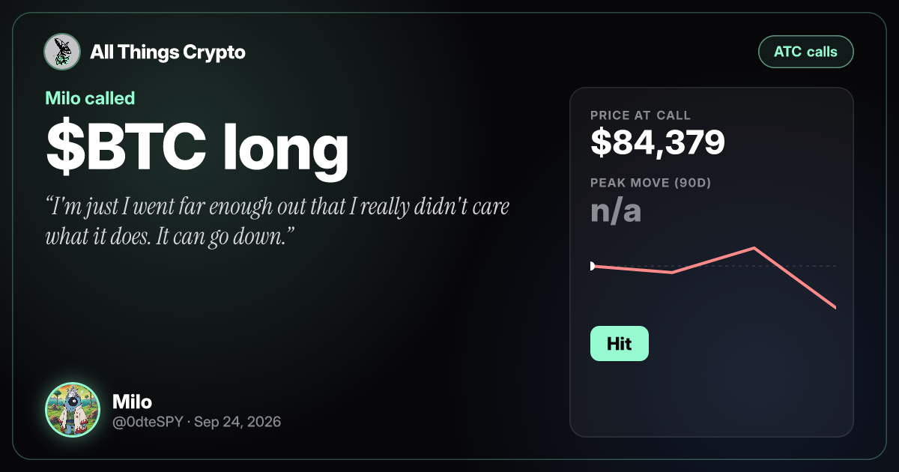Select the All Things Crypto title text
The image size is (899, 472).
click(168, 52)
